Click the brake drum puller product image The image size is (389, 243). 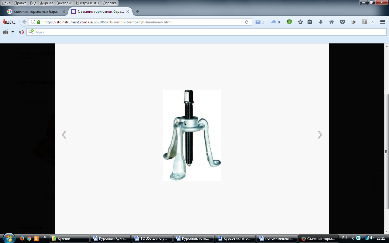pos(192,135)
